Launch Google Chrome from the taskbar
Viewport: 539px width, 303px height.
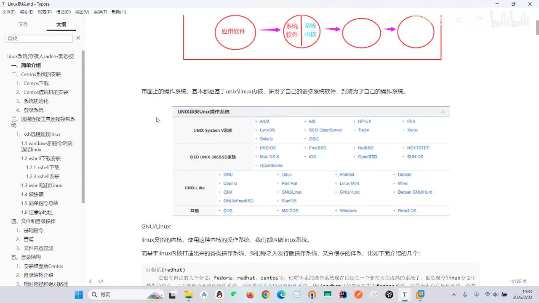pyautogui.click(x=266, y=295)
